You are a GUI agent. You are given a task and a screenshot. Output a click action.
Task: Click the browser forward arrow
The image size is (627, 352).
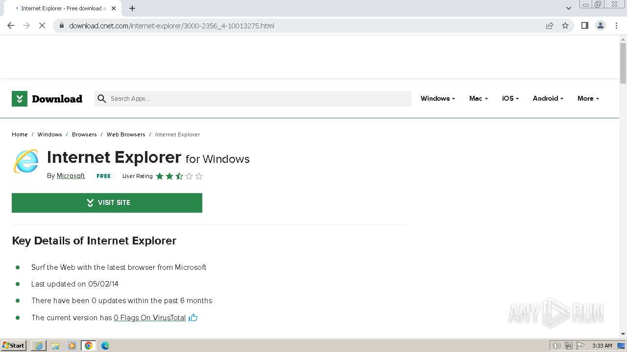click(x=26, y=25)
